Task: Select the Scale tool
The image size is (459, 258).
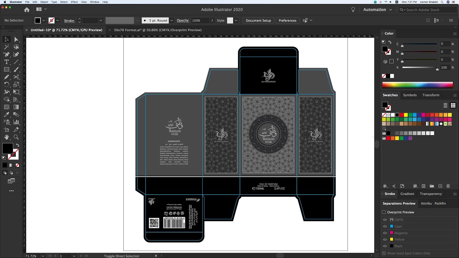Action: [x=16, y=85]
